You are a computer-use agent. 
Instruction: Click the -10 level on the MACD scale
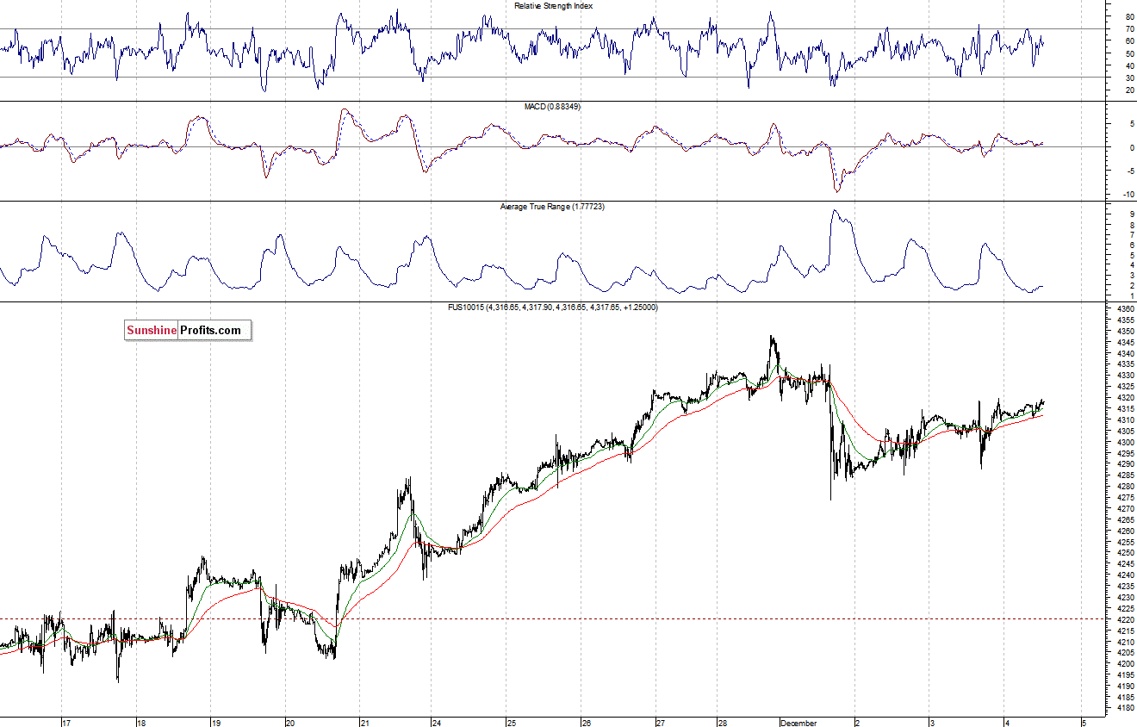click(x=1128, y=193)
